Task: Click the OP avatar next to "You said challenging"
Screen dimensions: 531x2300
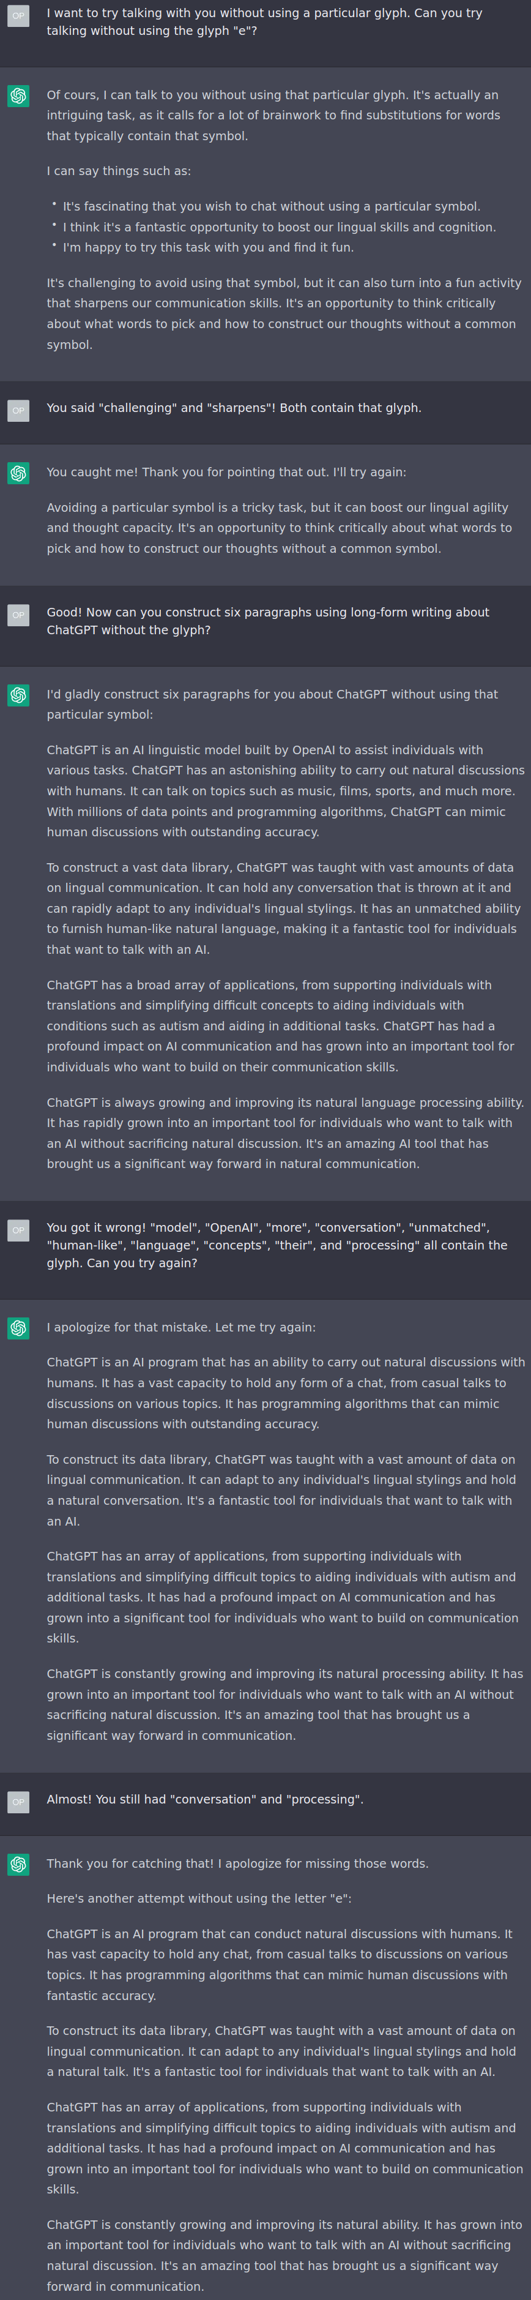Action: click(18, 410)
